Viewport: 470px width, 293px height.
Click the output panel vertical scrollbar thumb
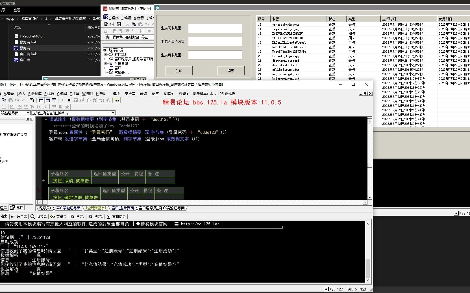(x=367, y=268)
